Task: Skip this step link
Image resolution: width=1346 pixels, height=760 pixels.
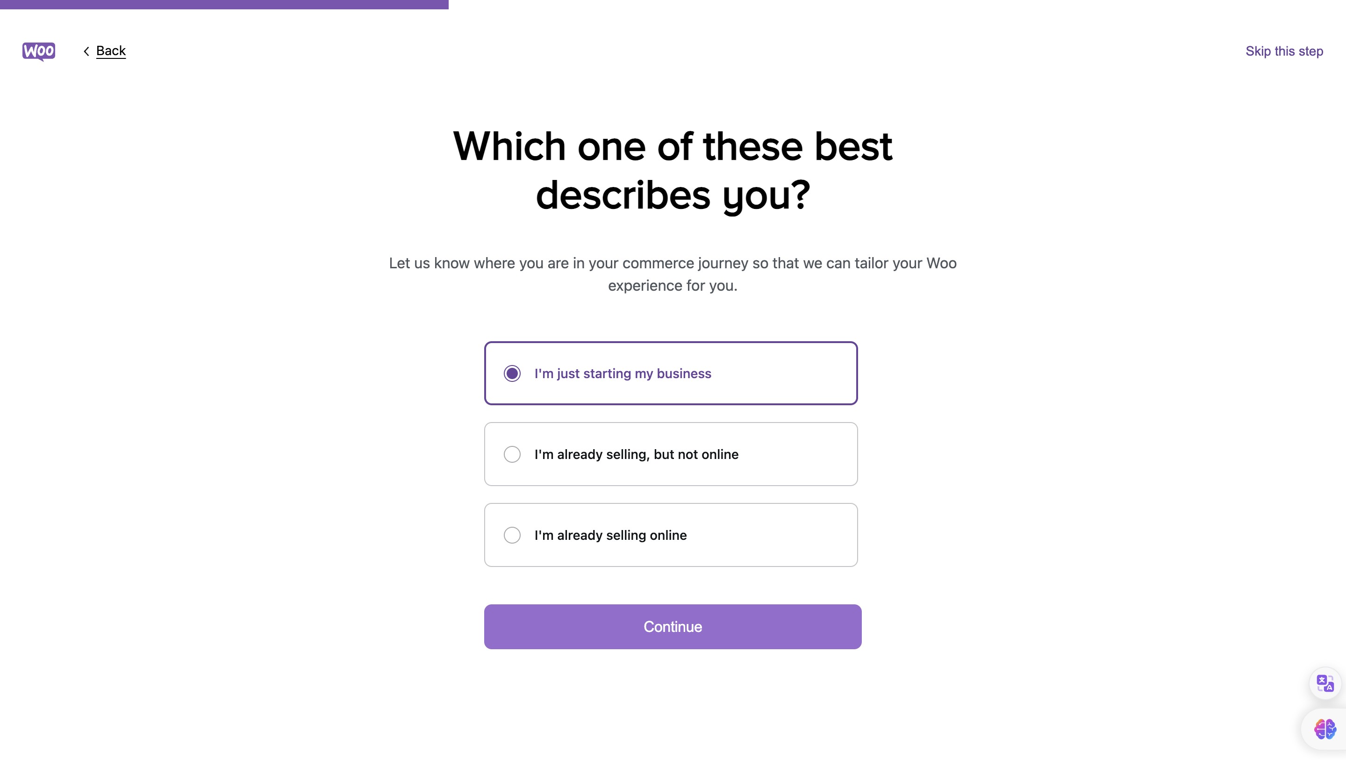Action: pyautogui.click(x=1284, y=51)
